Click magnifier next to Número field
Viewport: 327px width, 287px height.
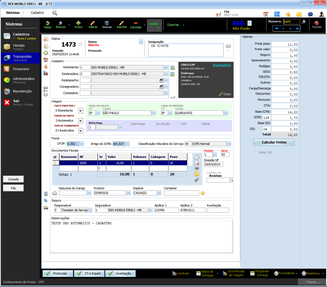(304, 22)
